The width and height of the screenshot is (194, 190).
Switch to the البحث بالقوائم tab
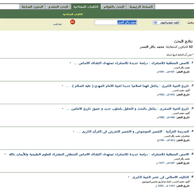[114, 7]
